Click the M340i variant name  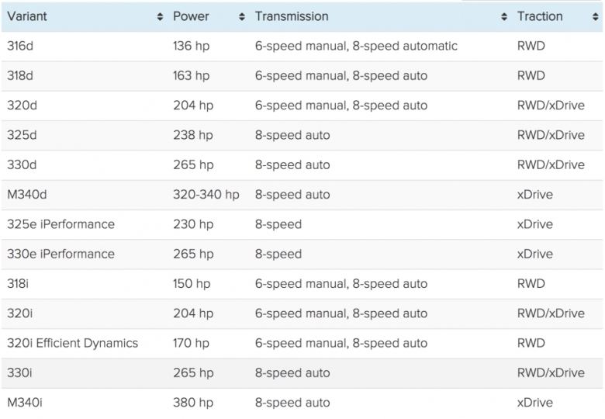point(26,403)
